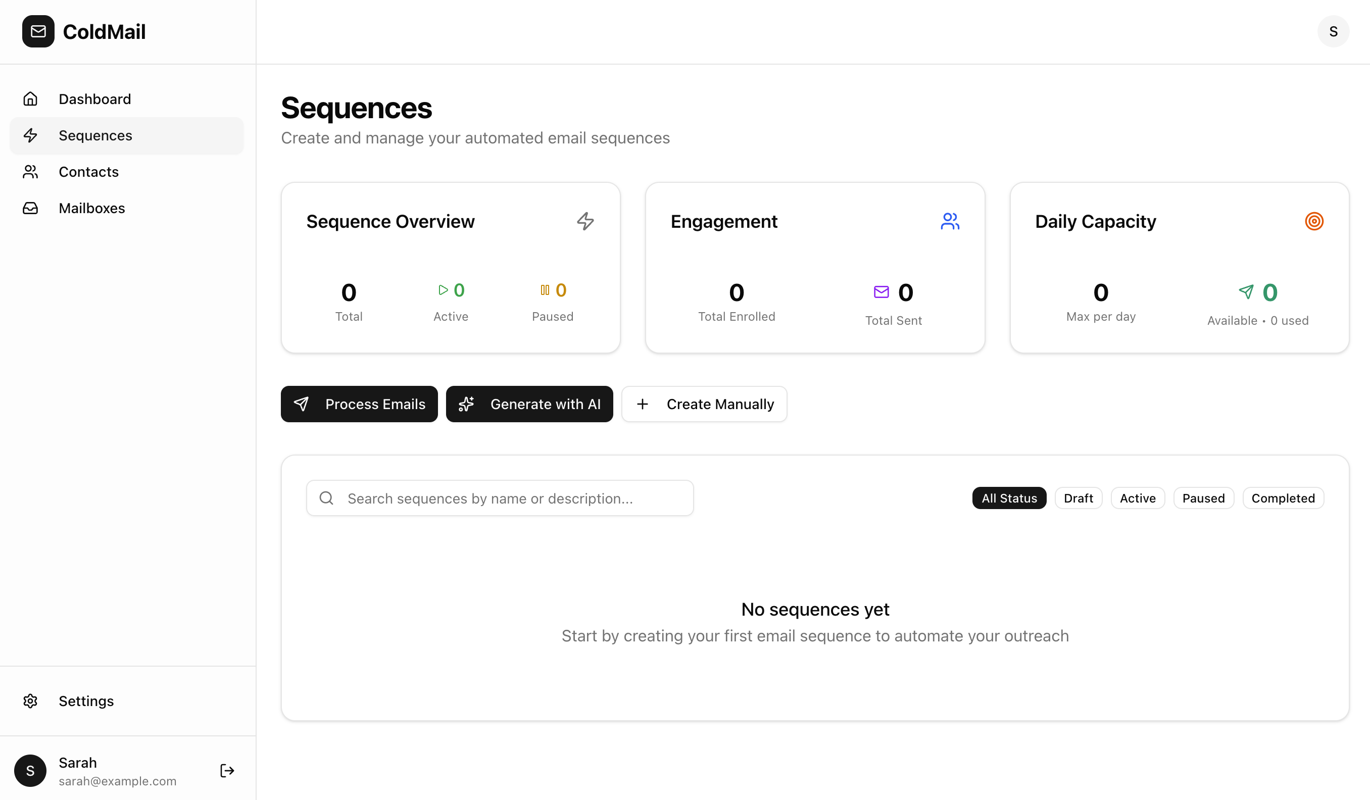Navigate to Mailboxes
Viewport: 1370px width, 800px height.
pyautogui.click(x=91, y=208)
